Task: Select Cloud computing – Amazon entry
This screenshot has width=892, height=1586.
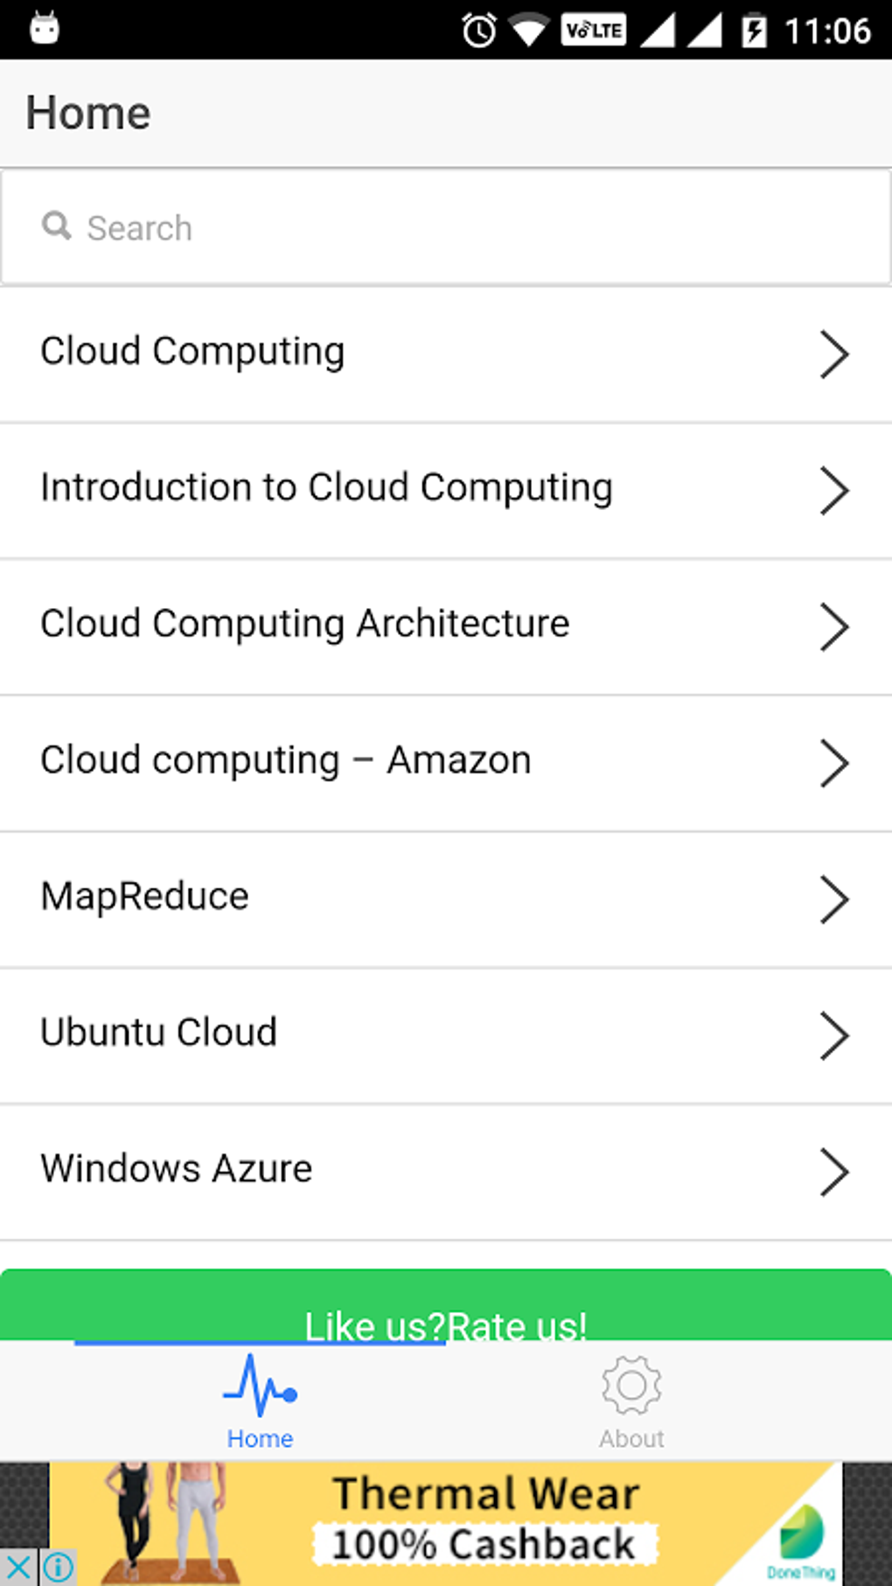Action: tap(285, 761)
